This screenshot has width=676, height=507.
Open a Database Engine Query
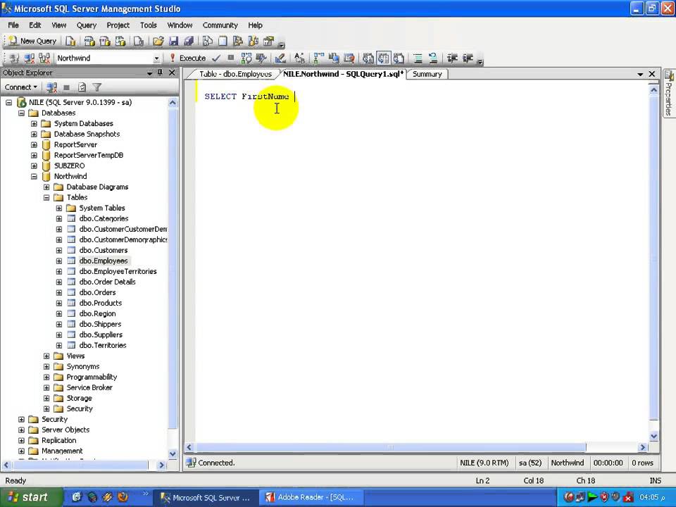[70, 41]
